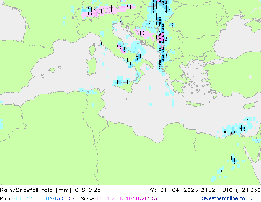Screen dimensions: 261x202
Task: Click the 'Snow:' legend label
Action: coord(88,199)
